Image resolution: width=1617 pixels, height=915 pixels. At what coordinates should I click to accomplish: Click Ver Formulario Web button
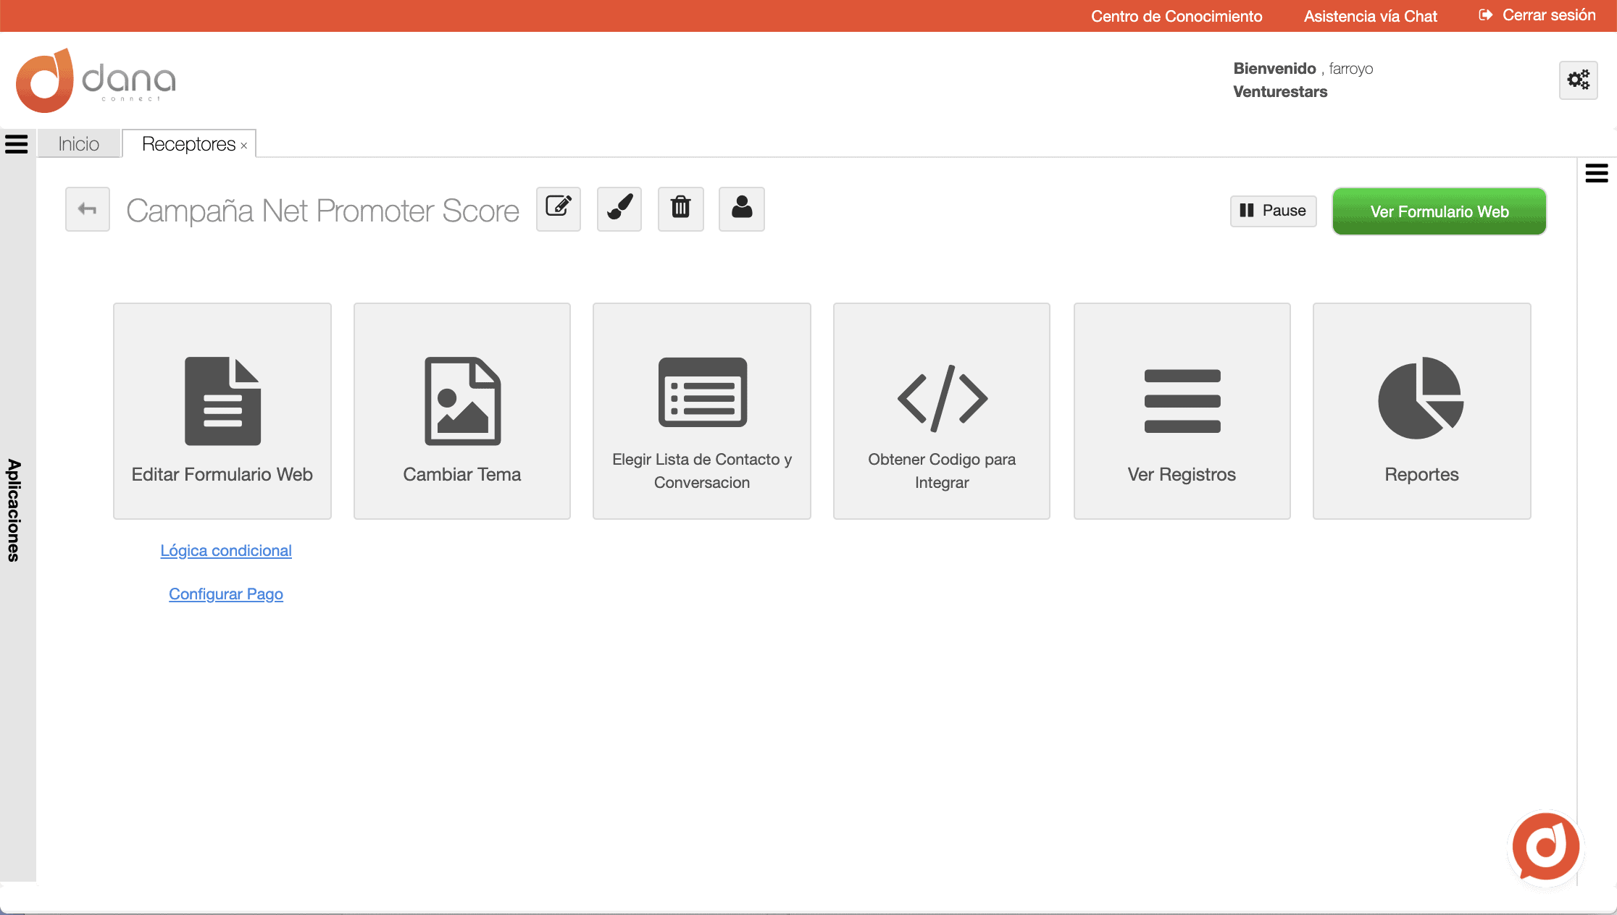tap(1440, 211)
